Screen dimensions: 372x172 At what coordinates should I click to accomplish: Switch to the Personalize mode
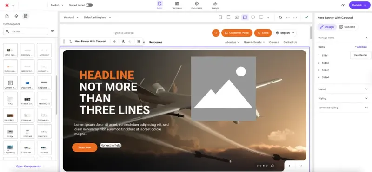pyautogui.click(x=196, y=5)
